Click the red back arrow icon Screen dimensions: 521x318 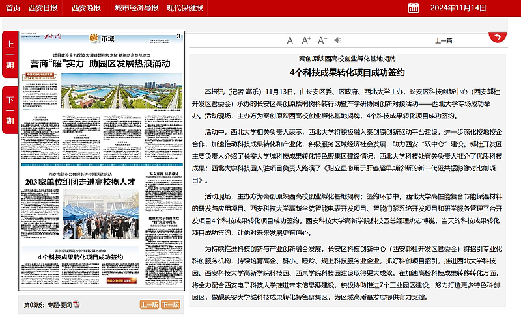point(498,37)
